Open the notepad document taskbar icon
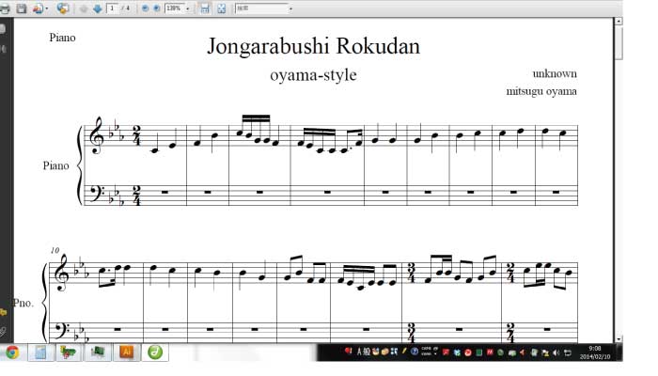 pos(40,352)
